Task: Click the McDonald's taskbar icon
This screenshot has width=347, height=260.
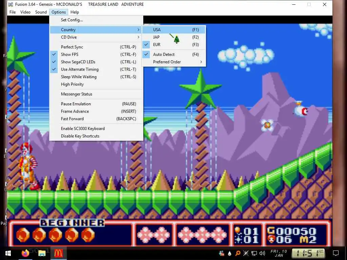Action: (x=58, y=253)
